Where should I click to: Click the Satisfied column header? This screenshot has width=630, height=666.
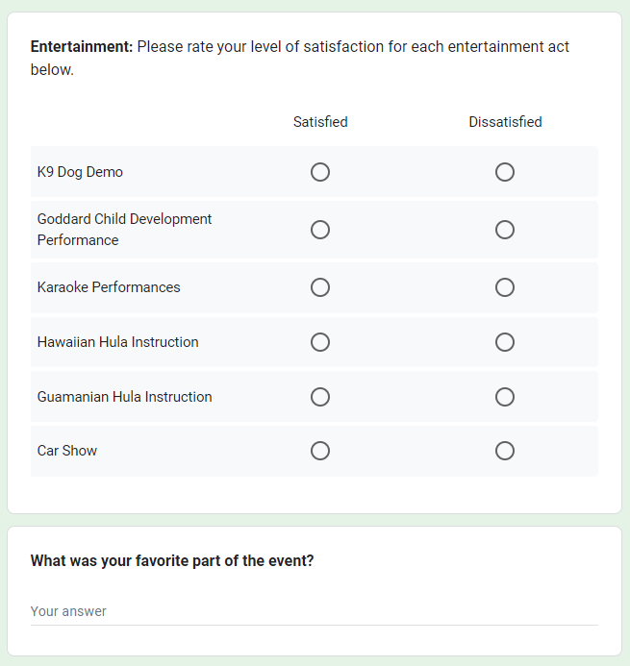(x=320, y=122)
